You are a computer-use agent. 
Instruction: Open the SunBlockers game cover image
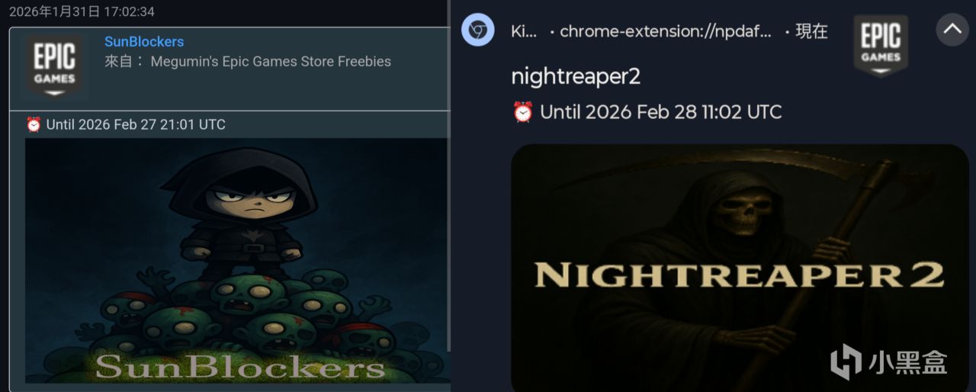(x=237, y=260)
